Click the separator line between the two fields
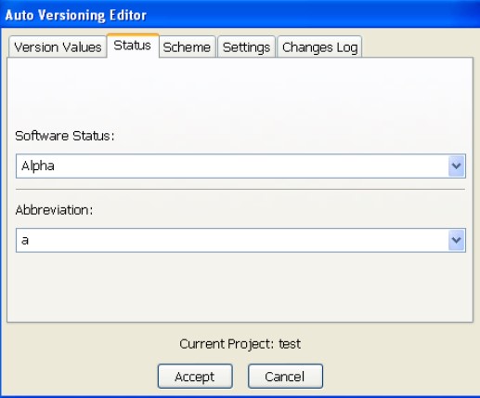480x398 pixels. (240, 189)
